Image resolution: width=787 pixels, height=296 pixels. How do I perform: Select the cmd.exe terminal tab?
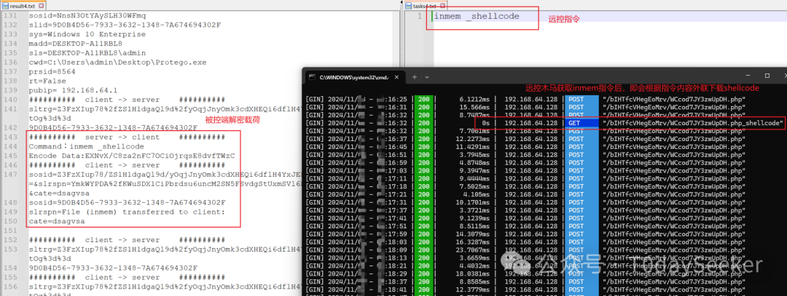[x=354, y=77]
